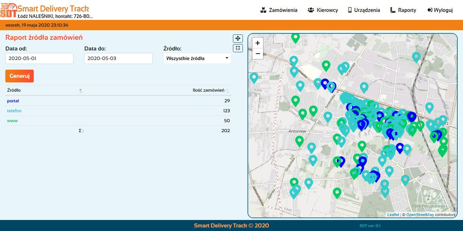The height and width of the screenshot is (231, 463).
Task: Sort table by Źródło column arrows
Action: click(81, 91)
